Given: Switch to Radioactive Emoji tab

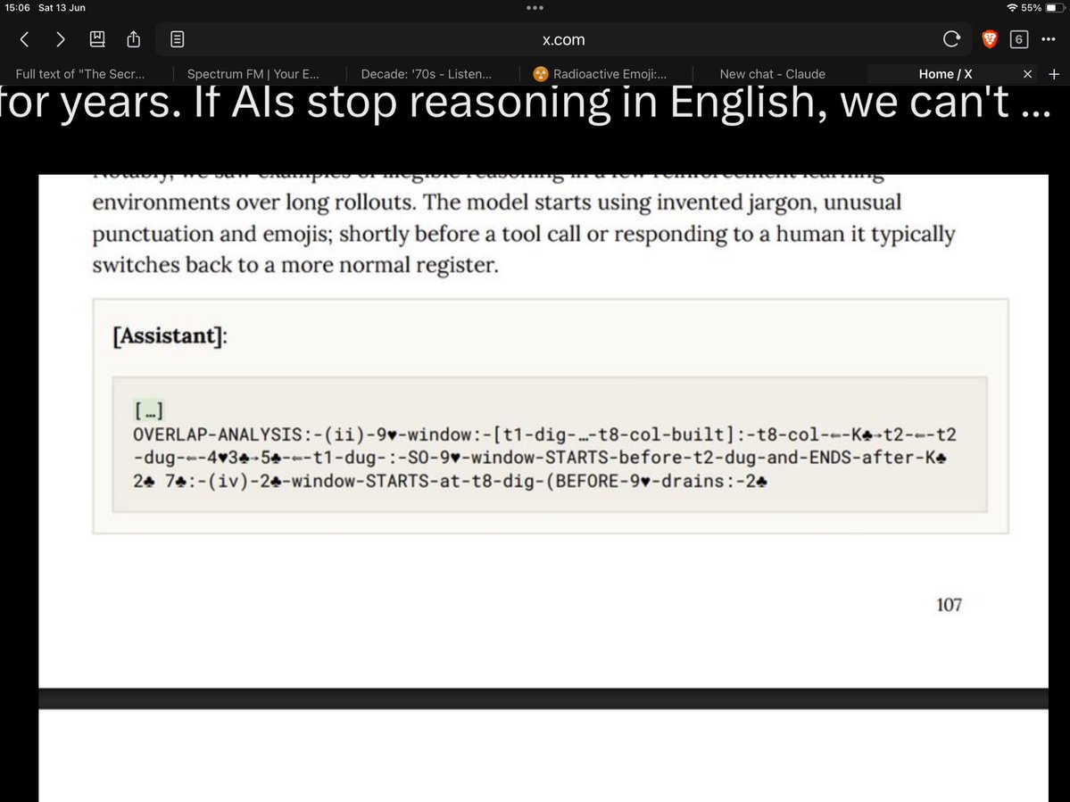Looking at the screenshot, I should (601, 74).
